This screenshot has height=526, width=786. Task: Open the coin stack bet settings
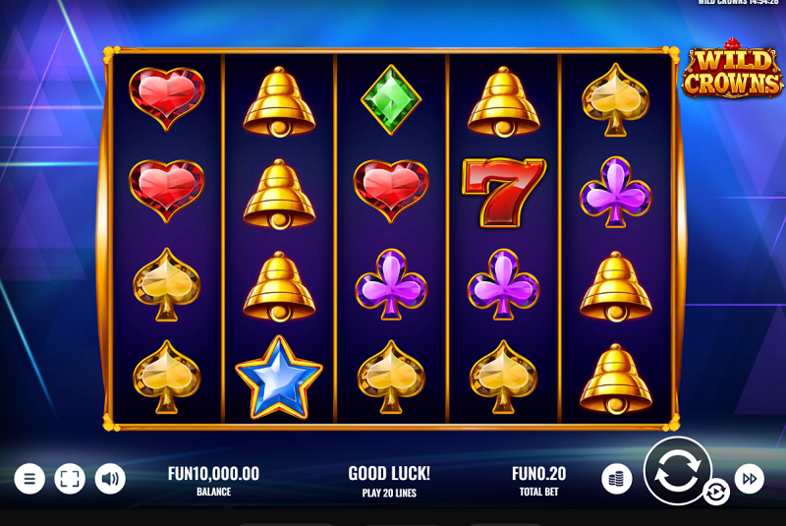(x=617, y=479)
